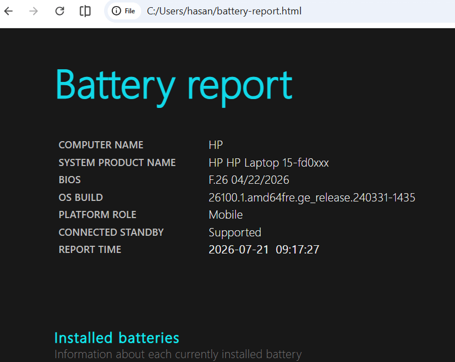This screenshot has height=362, width=455.
Task: View site information via File info icon
Action: [x=123, y=11]
